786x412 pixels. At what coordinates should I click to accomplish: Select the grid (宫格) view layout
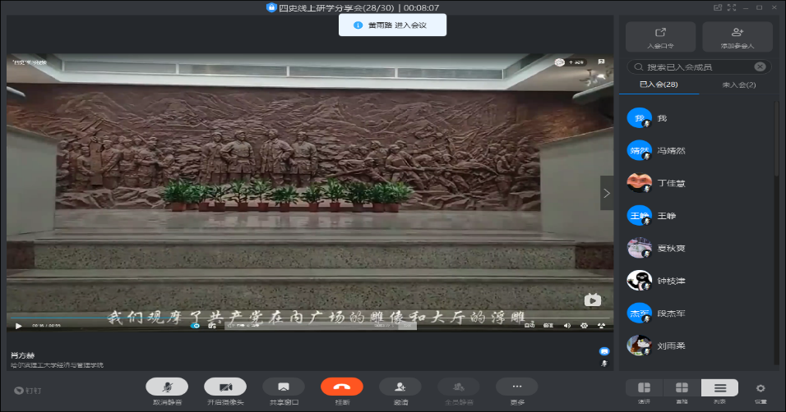[x=682, y=388]
